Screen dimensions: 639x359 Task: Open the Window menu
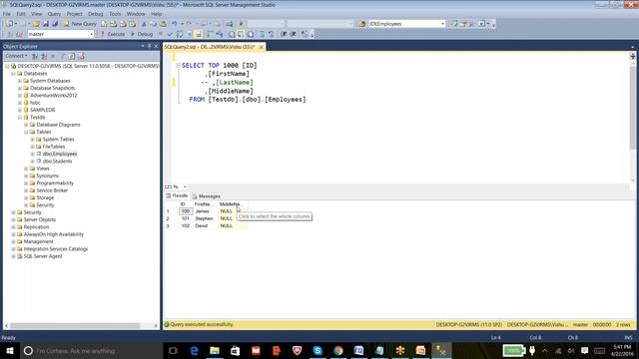pos(136,14)
